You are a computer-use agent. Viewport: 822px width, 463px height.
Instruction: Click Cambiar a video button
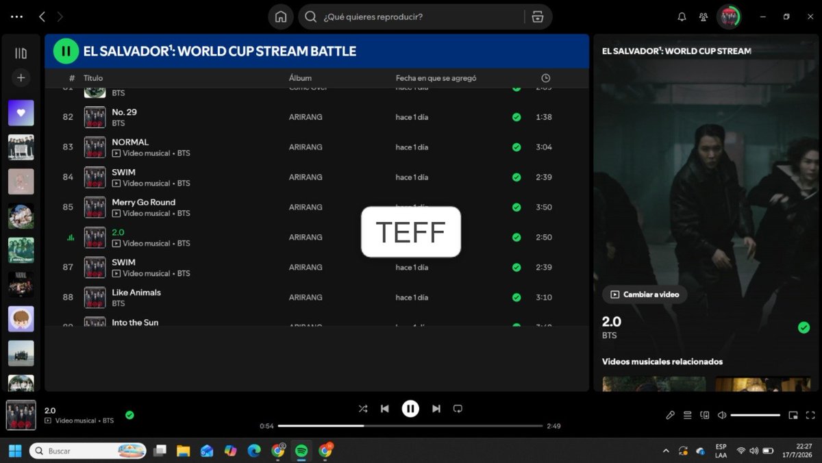tap(645, 295)
